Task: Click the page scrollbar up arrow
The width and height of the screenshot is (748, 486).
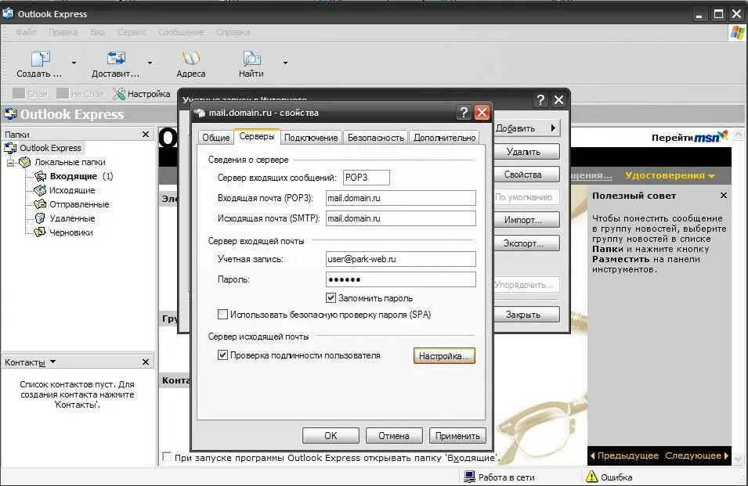Action: click(739, 135)
